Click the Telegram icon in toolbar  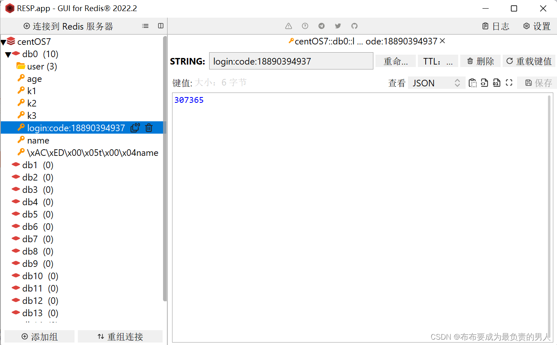click(x=322, y=26)
